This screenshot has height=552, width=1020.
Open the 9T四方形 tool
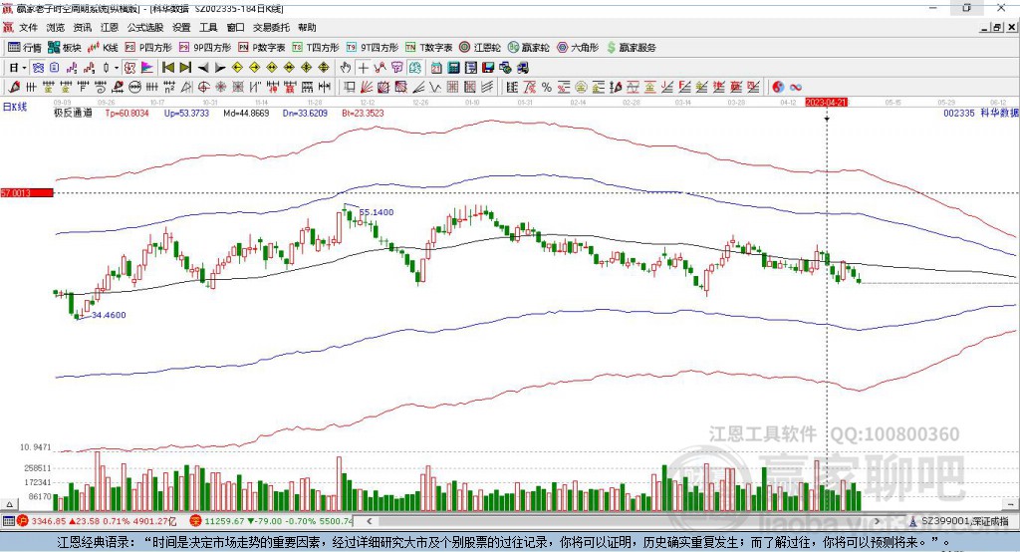[373, 48]
